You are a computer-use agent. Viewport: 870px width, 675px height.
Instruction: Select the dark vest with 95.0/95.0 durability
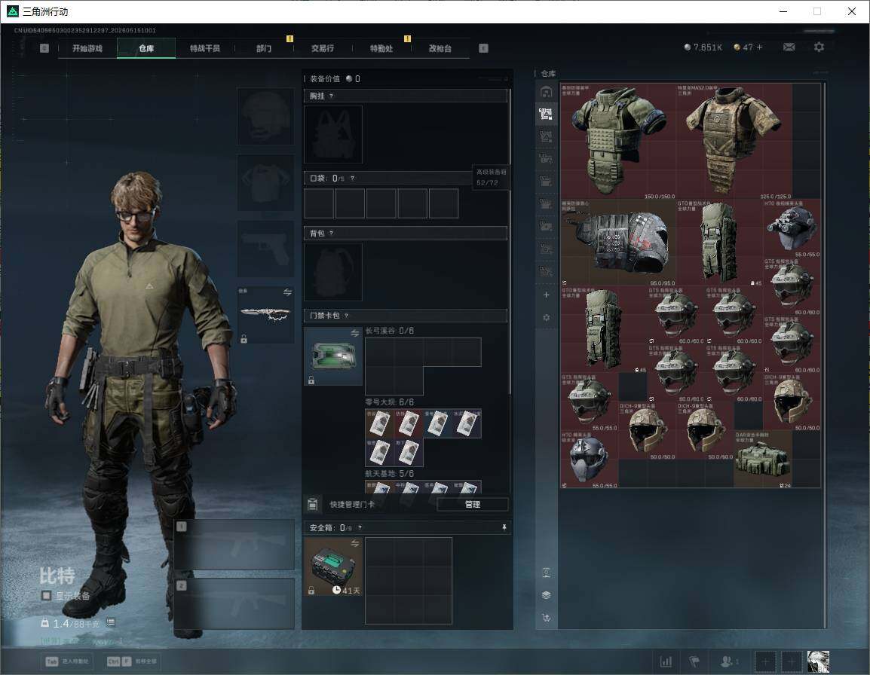click(x=618, y=243)
